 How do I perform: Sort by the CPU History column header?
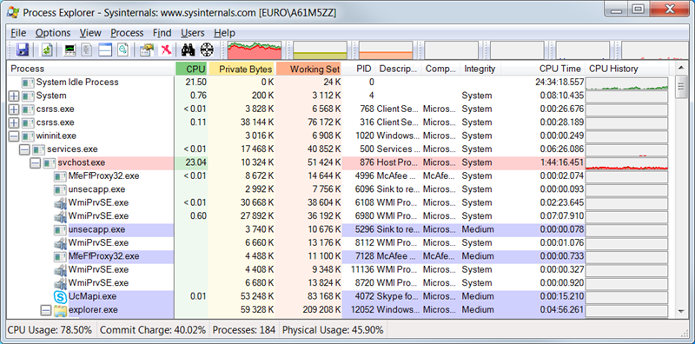(627, 69)
